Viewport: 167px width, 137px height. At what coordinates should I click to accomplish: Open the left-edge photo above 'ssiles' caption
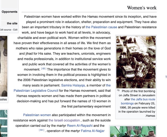[x=4, y=66]
